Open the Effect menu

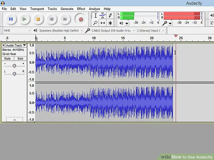(81, 9)
